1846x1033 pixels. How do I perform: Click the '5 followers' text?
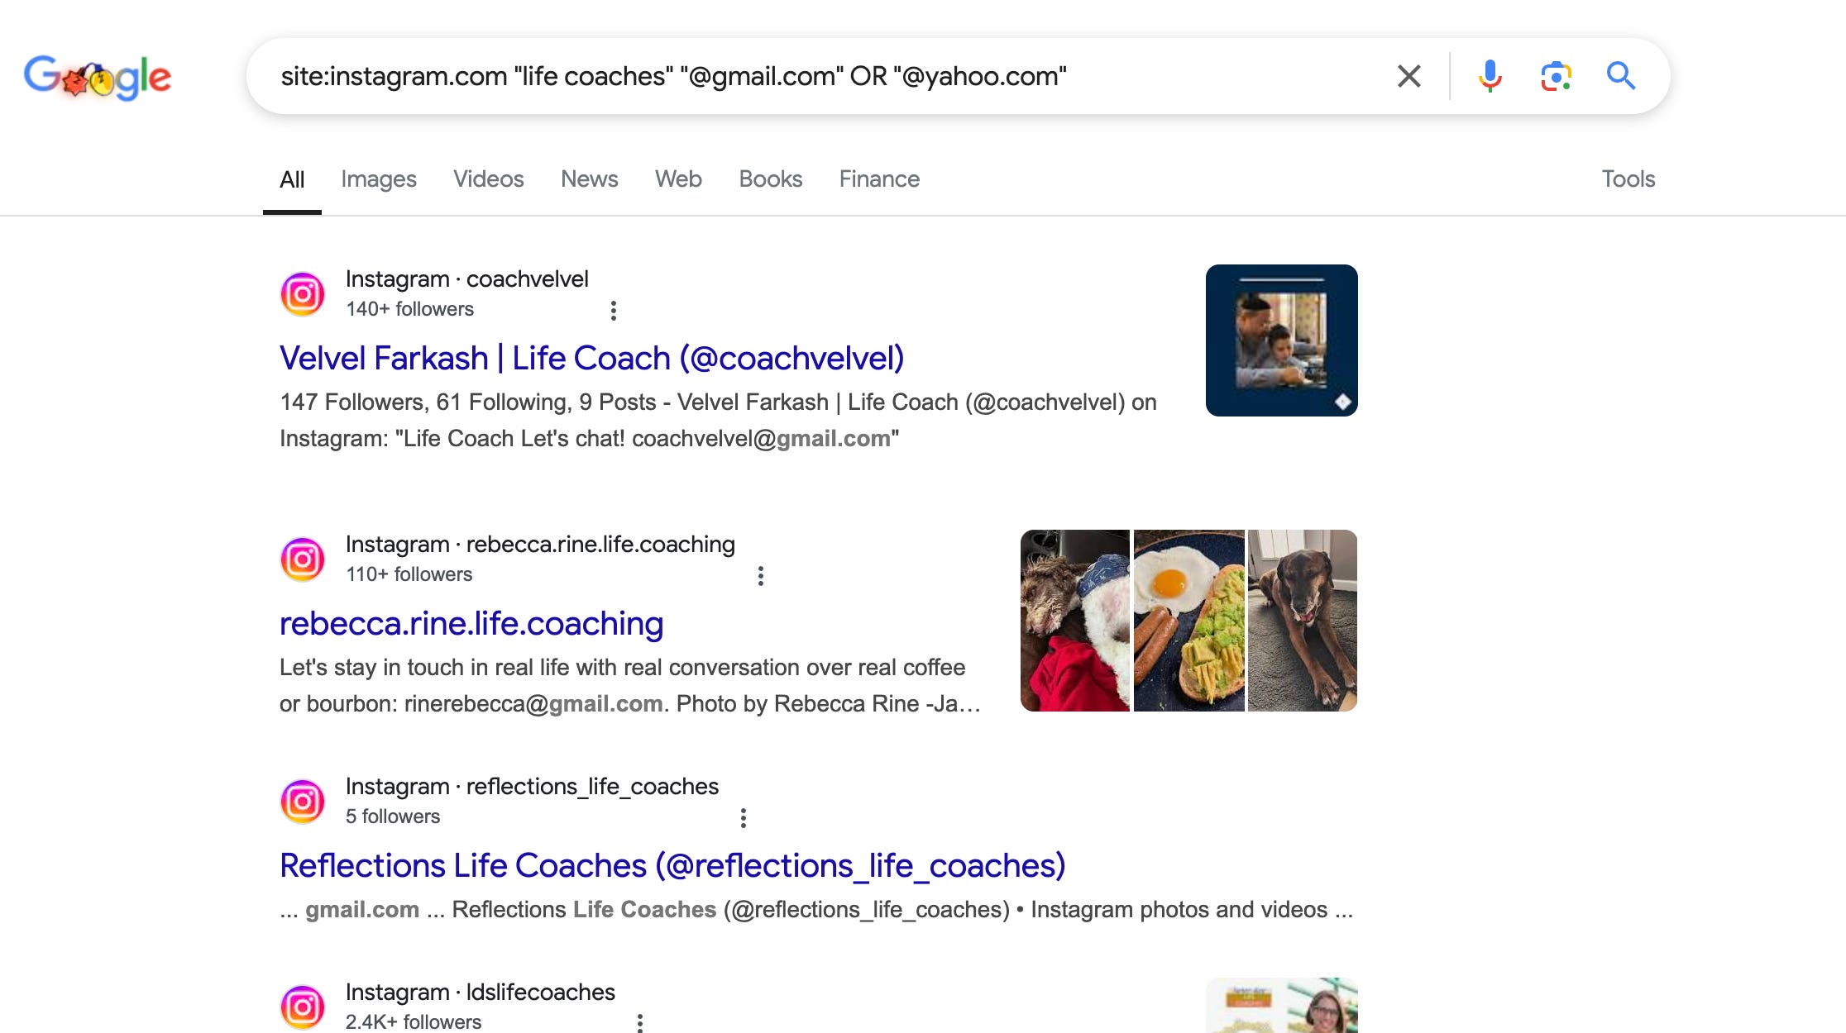pyautogui.click(x=393, y=816)
